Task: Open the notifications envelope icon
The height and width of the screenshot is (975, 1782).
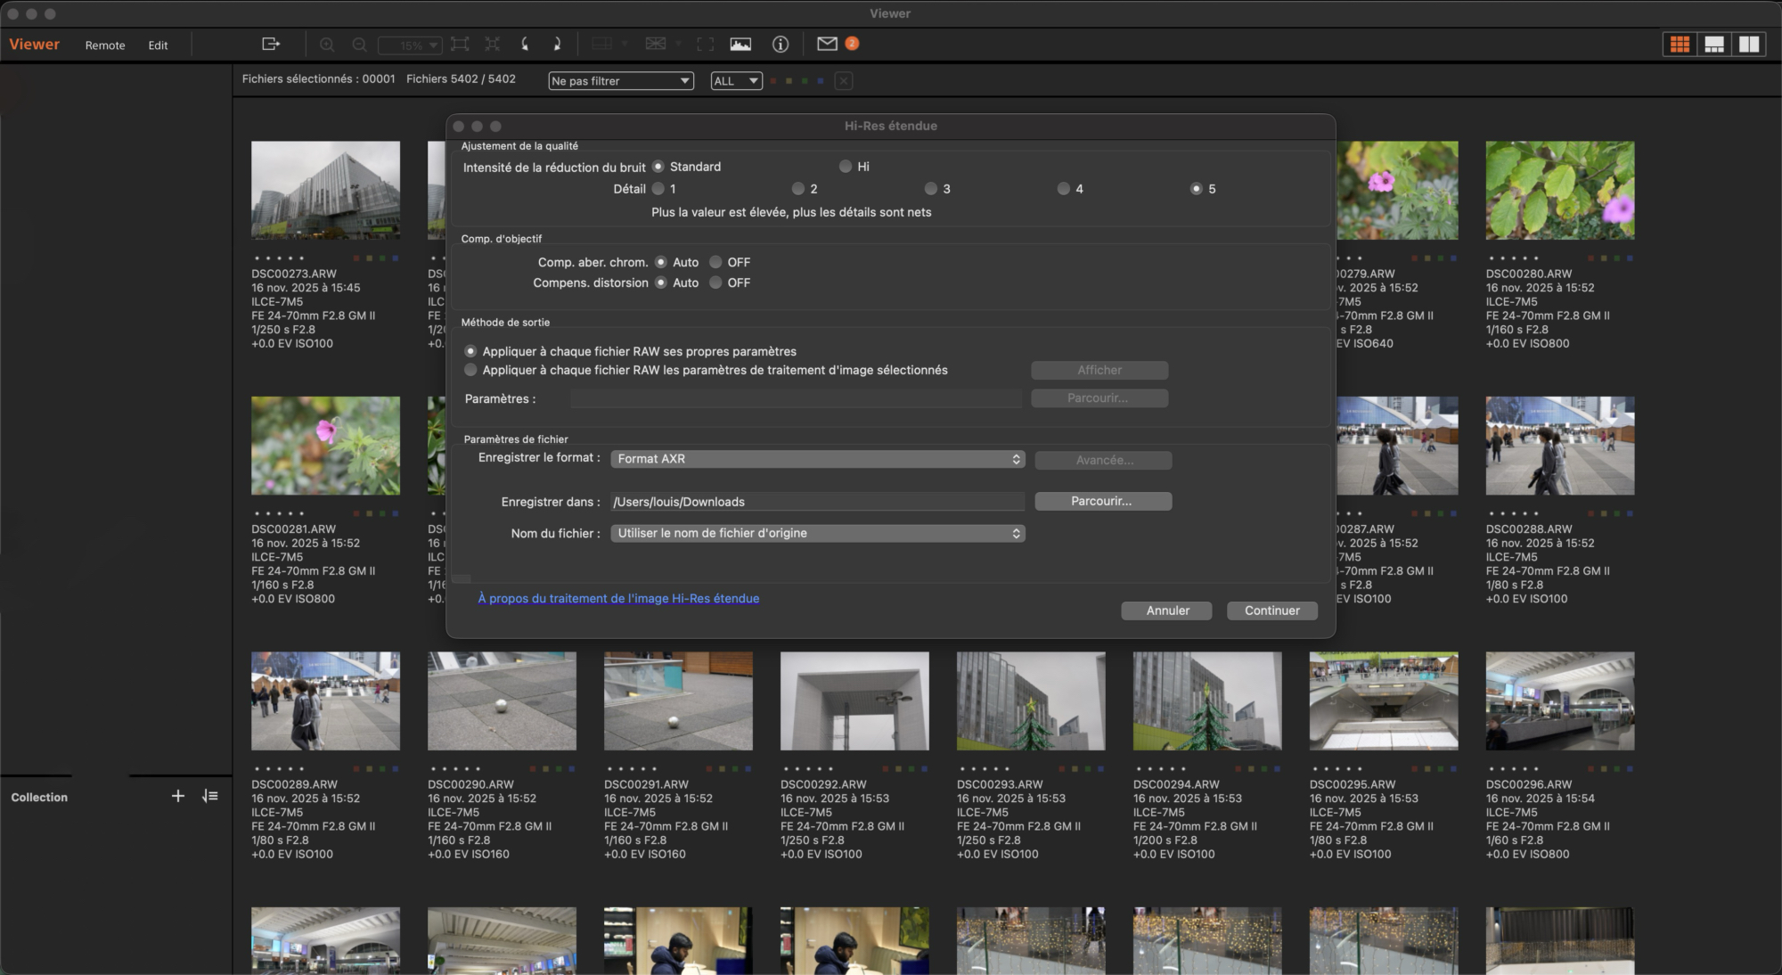Action: click(x=827, y=44)
